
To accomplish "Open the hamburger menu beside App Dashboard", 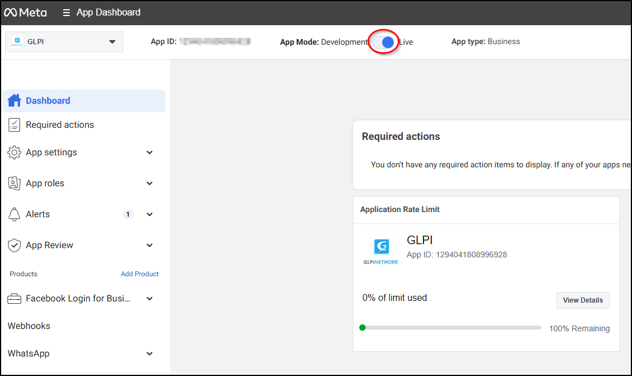I will tap(66, 13).
